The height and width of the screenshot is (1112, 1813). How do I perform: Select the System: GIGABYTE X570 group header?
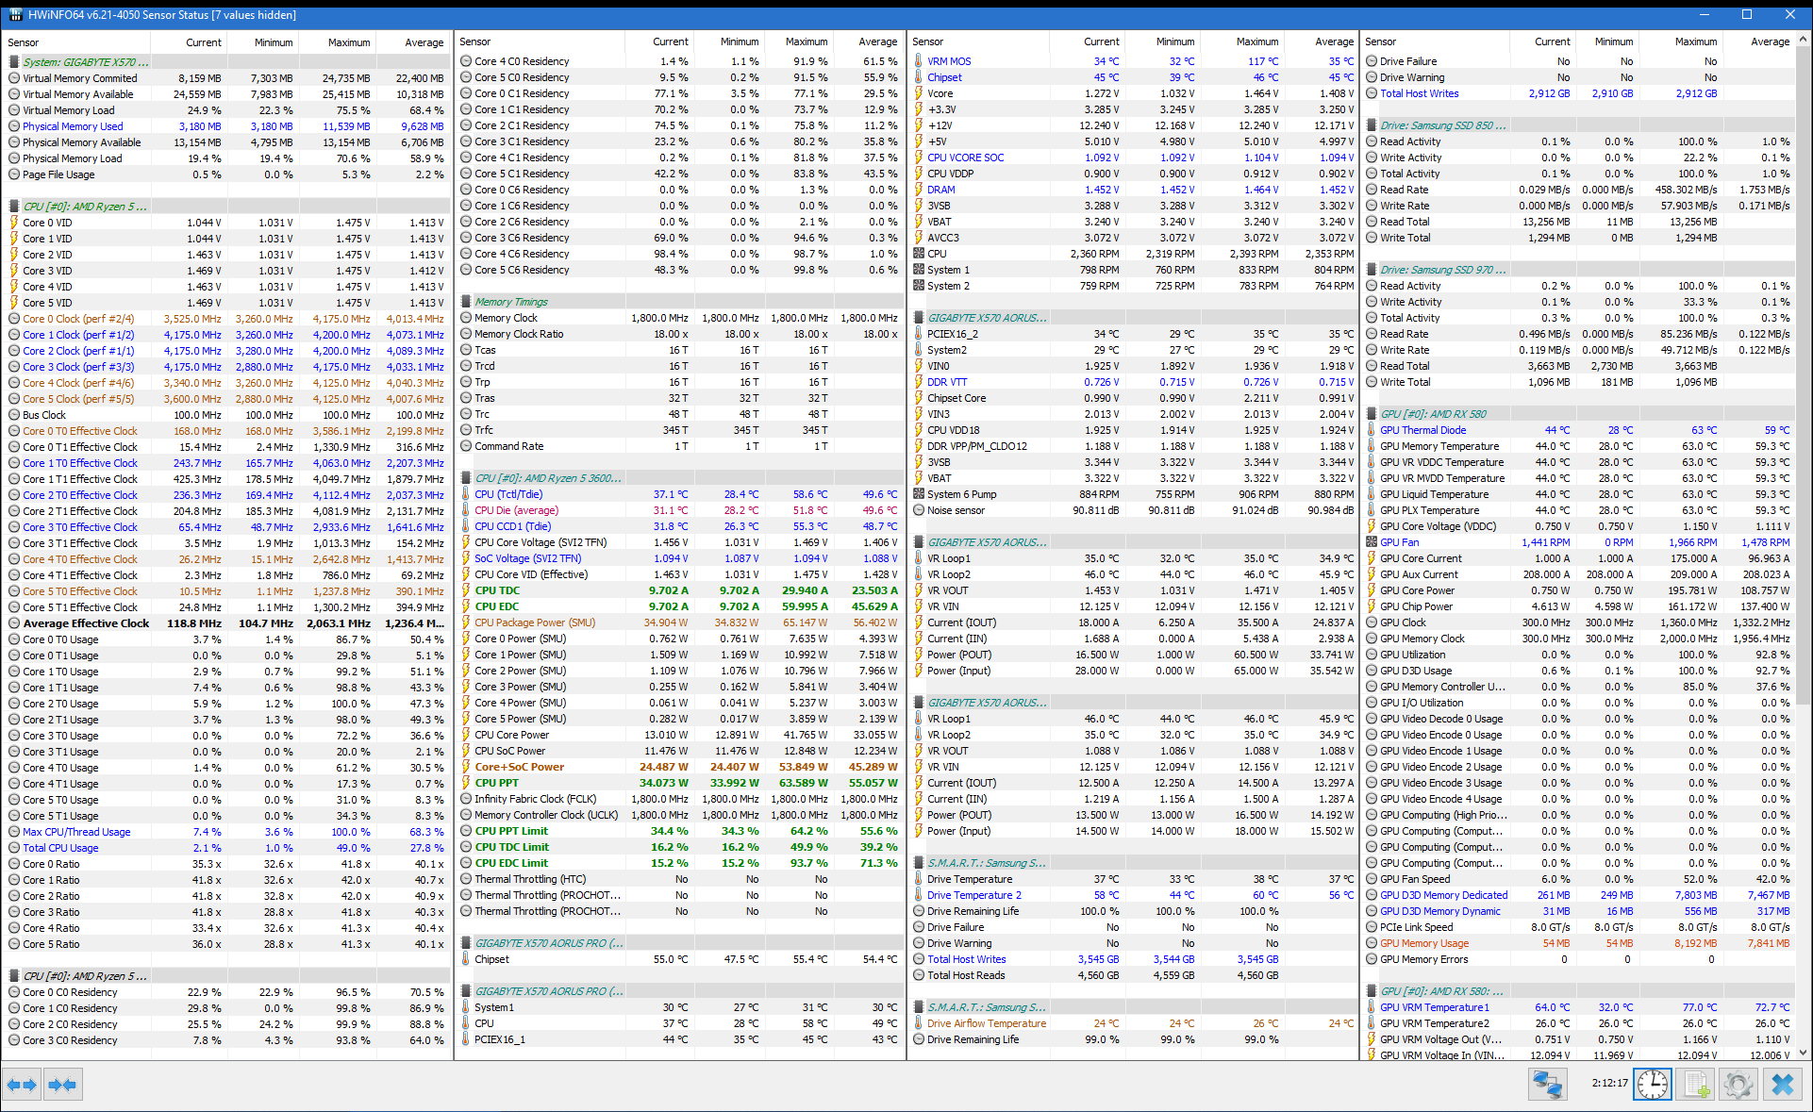226,62
